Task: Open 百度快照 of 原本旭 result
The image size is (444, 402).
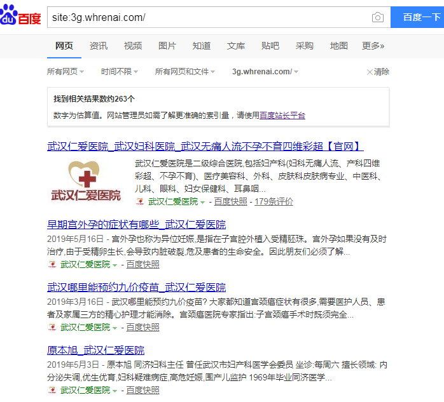Action: coord(142,390)
